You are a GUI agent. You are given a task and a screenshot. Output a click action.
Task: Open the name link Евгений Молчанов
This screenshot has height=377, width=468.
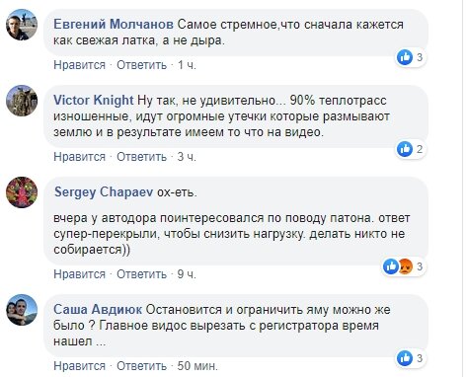(114, 25)
